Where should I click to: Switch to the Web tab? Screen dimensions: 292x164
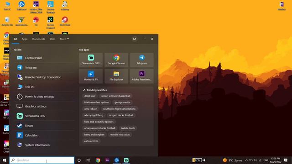pyautogui.click(x=52, y=39)
